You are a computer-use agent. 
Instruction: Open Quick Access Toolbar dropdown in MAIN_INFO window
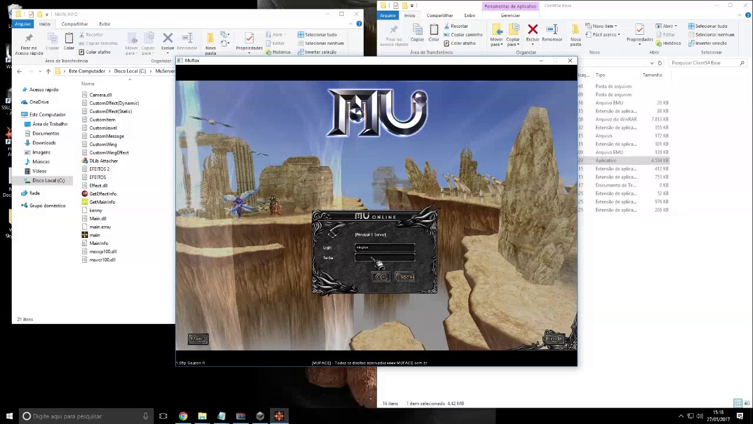pos(46,14)
